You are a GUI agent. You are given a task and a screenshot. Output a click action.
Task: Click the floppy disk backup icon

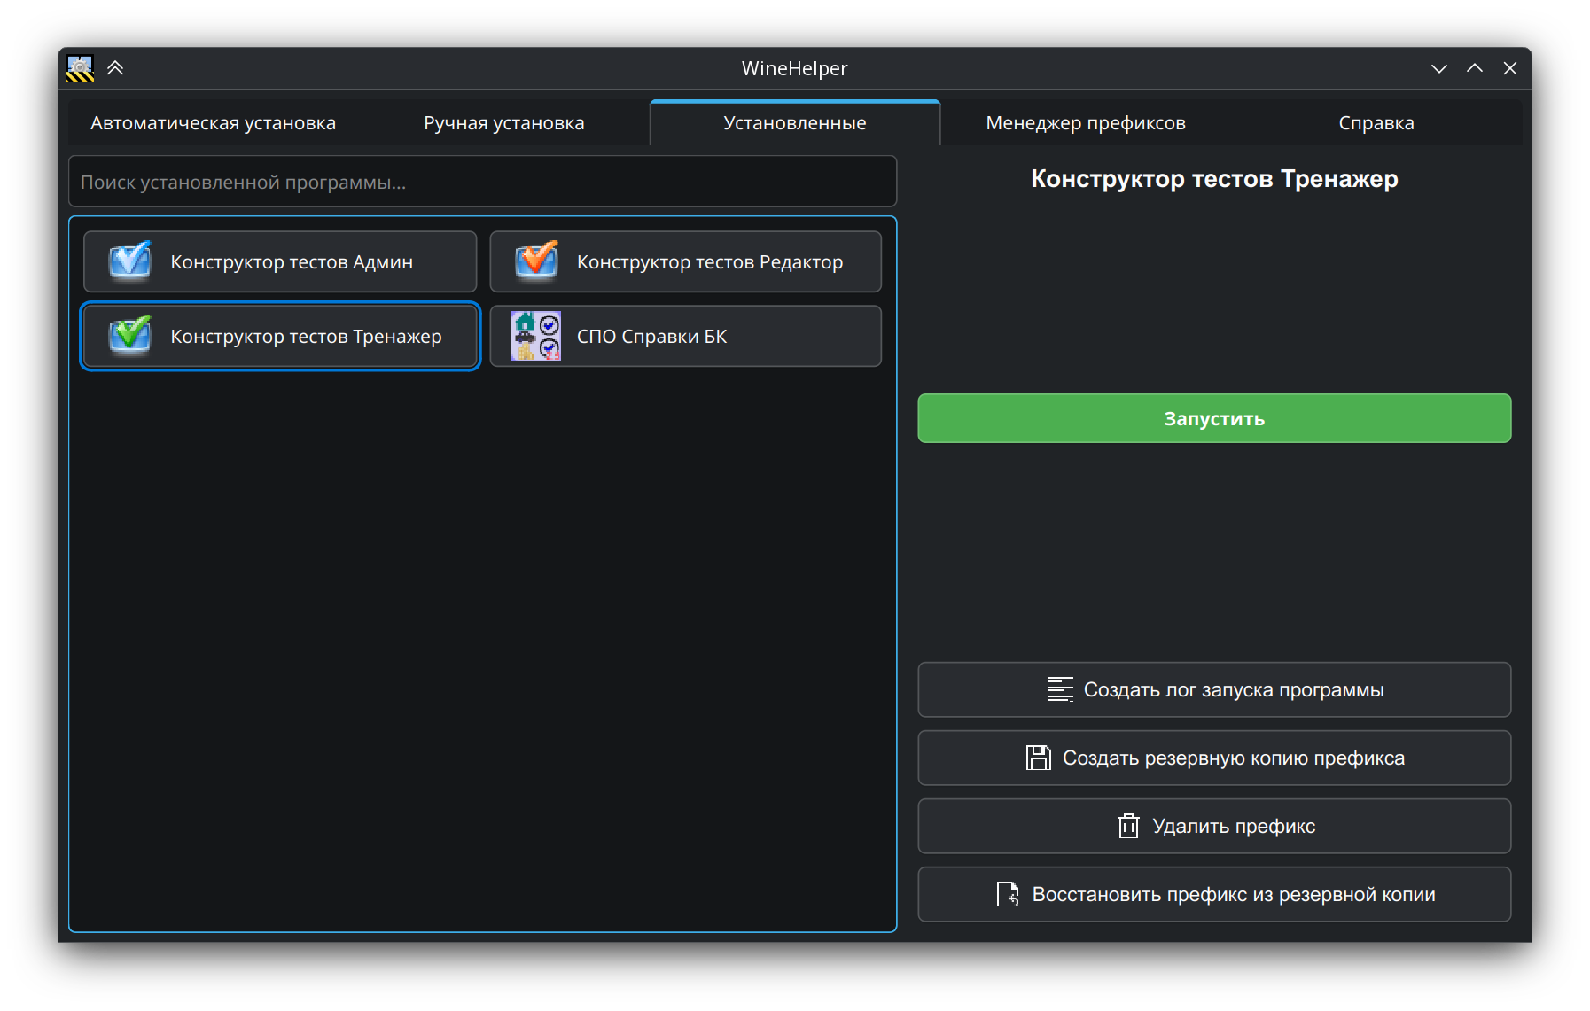coord(1038,758)
